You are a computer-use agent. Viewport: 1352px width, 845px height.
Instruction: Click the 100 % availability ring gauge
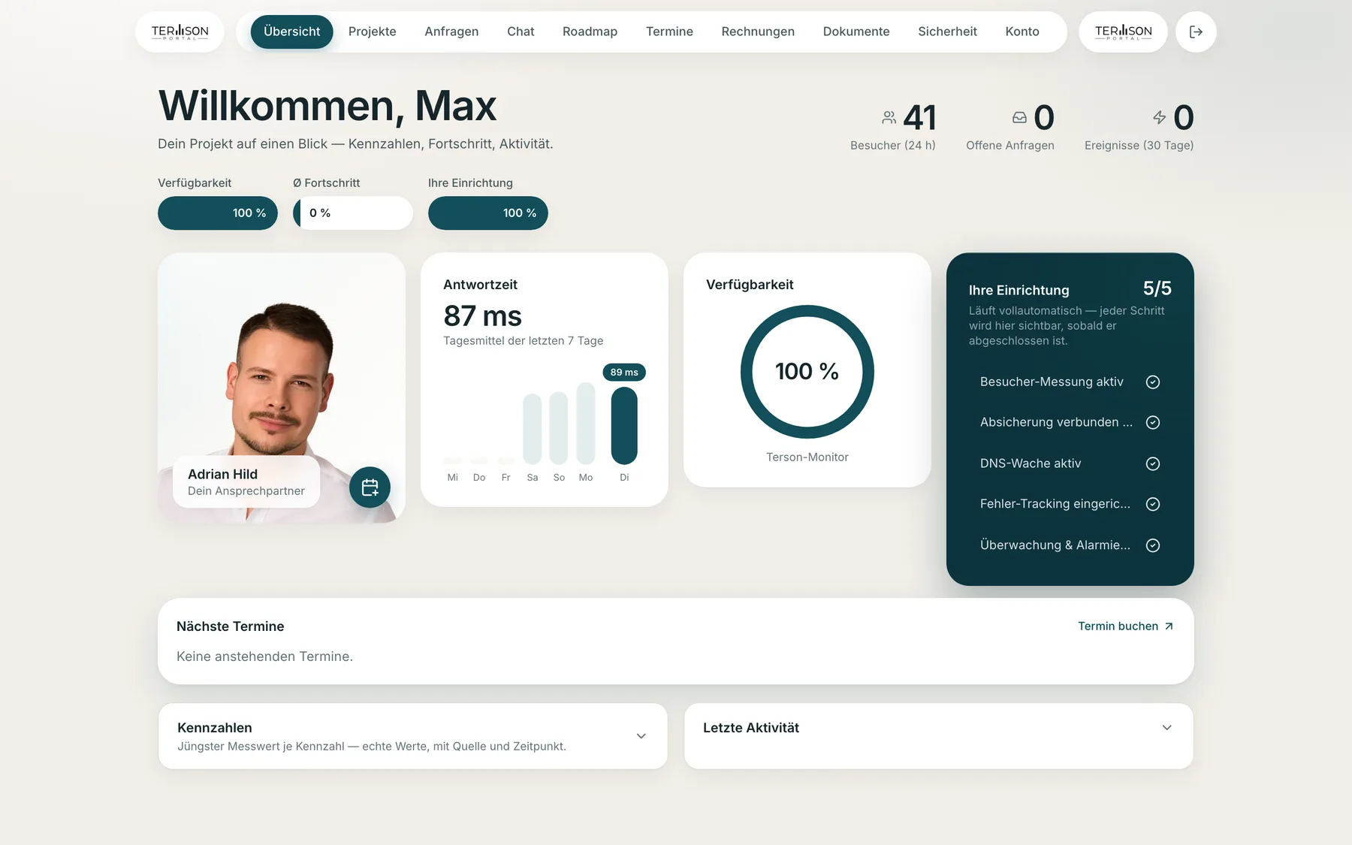pyautogui.click(x=807, y=372)
